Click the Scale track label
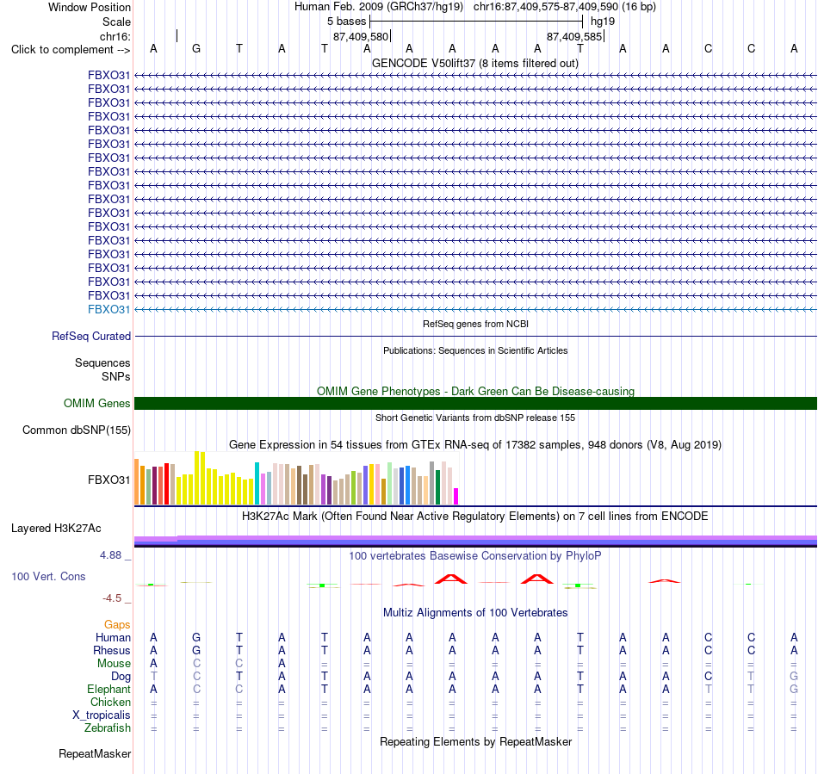 coord(116,22)
